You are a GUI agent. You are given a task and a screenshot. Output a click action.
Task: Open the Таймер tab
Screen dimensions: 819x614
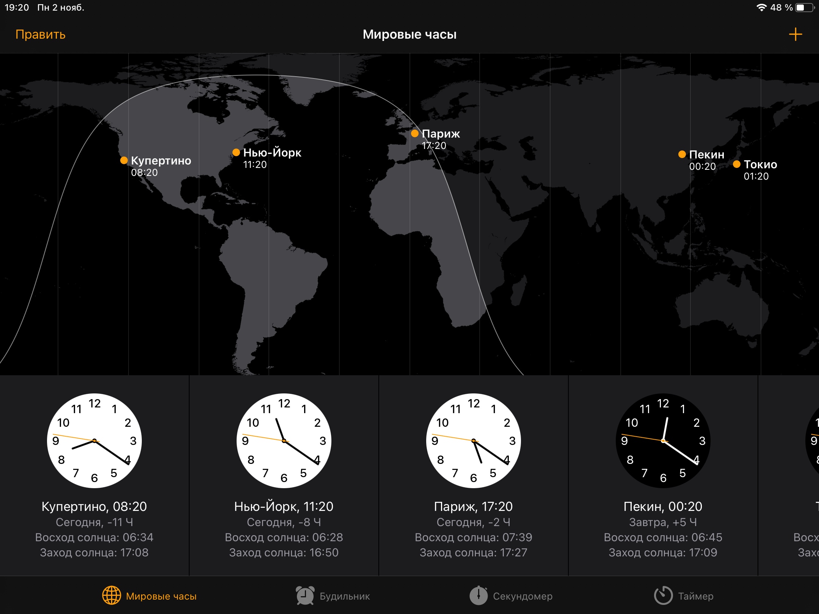click(695, 596)
